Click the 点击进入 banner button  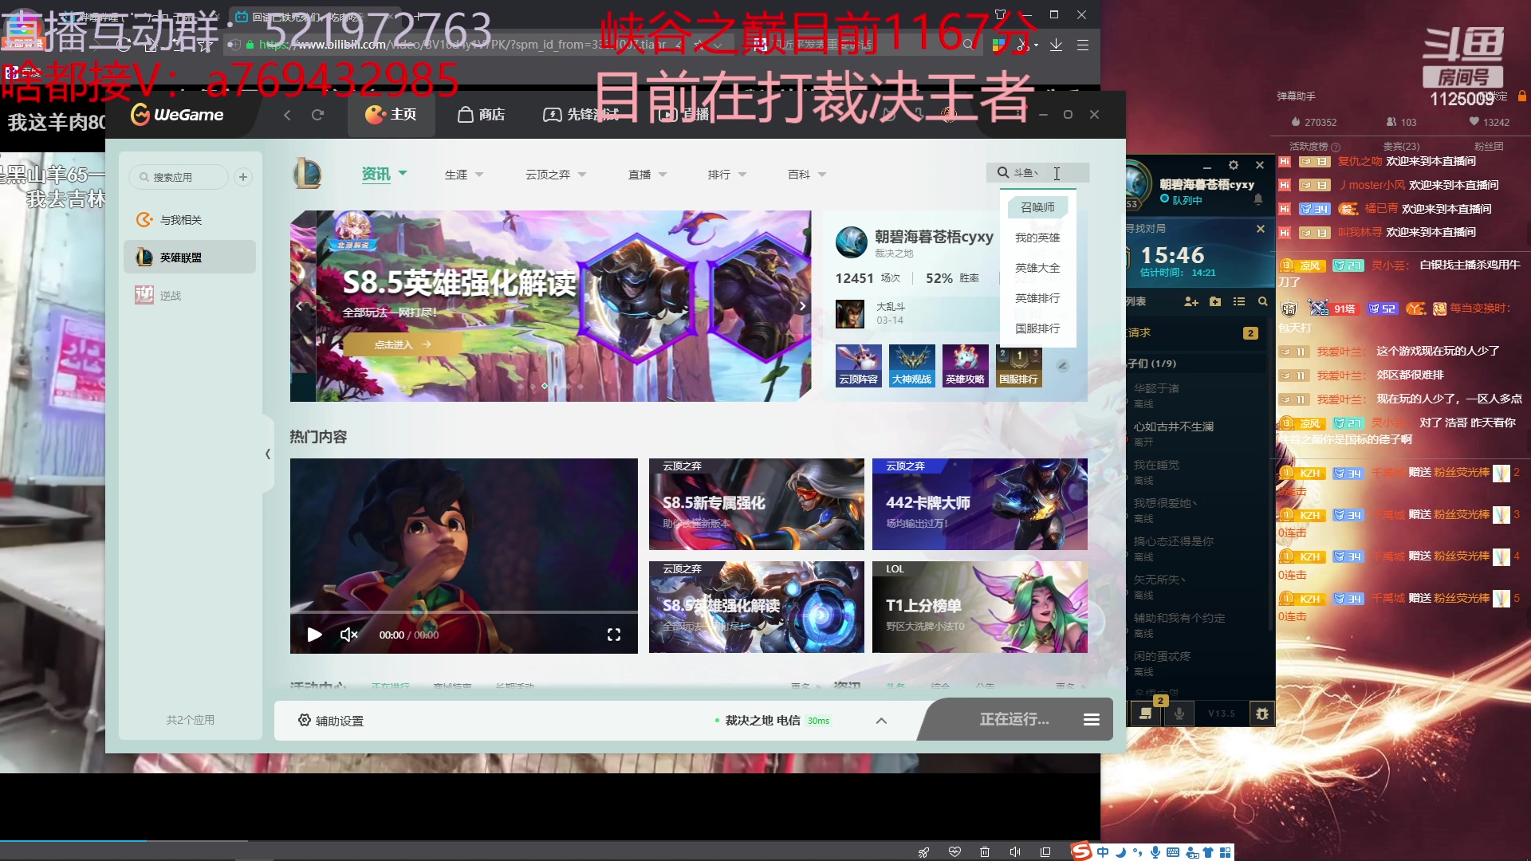[x=403, y=344]
